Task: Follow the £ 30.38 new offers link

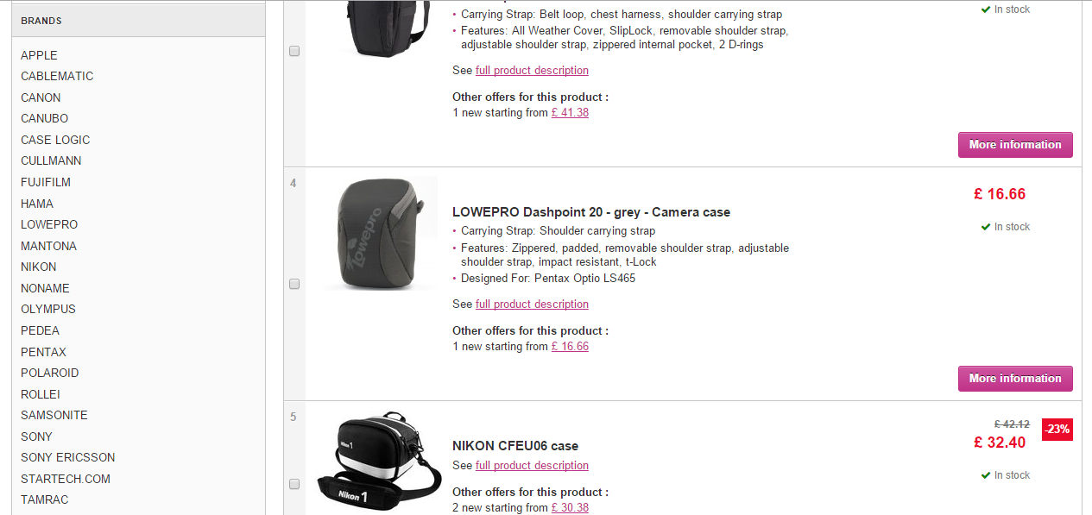Action: tap(570, 507)
